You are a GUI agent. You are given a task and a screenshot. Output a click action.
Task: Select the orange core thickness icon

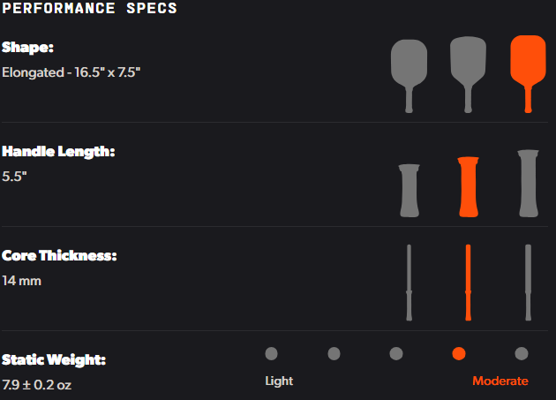(468, 283)
